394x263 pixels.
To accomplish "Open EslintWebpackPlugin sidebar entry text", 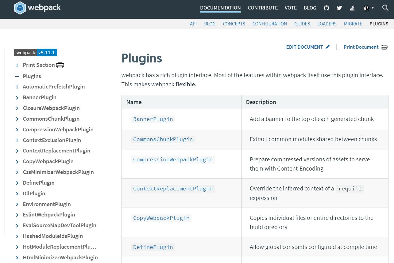I will [x=49, y=215].
